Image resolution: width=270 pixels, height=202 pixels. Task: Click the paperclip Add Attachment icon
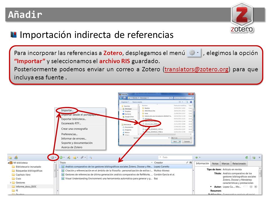pos(82,157)
